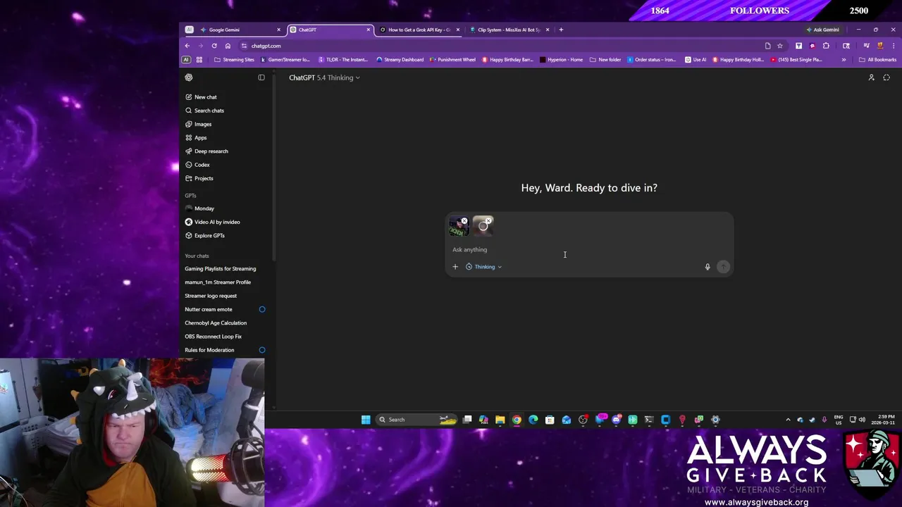This screenshot has width=902, height=507.
Task: Remove the second attached image
Action: tap(488, 221)
